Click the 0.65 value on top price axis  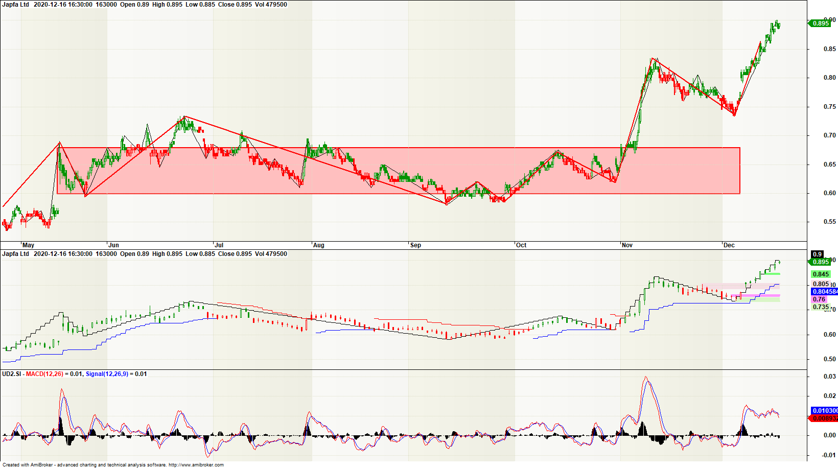(x=830, y=165)
